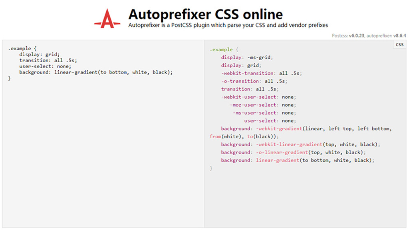Image resolution: width=409 pixels, height=230 pixels.
Task: Click the autoprefixer v8.6.4 version text
Action: point(386,36)
